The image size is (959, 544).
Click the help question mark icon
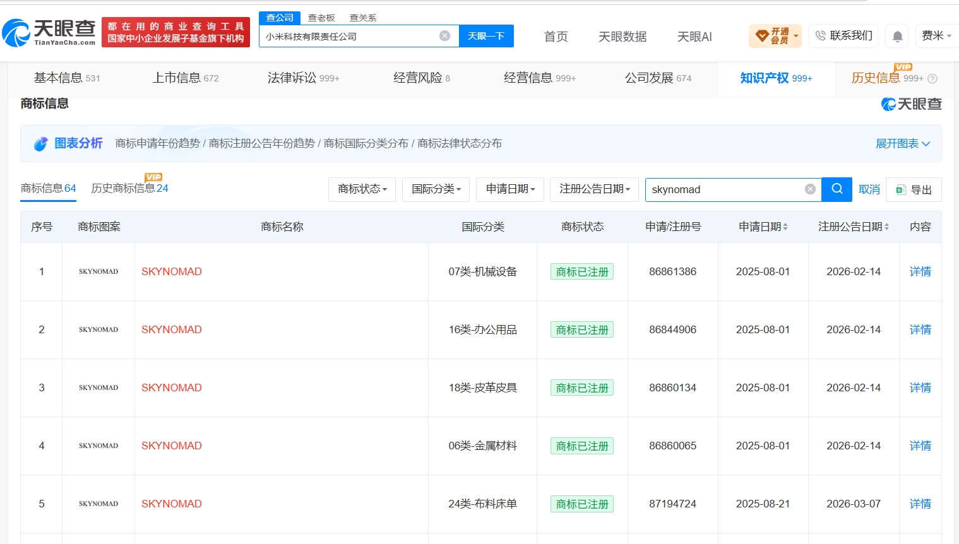[x=932, y=79]
